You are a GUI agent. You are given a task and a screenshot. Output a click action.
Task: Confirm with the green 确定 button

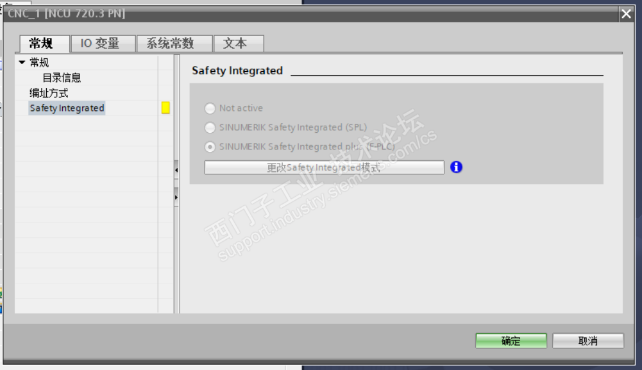pos(511,341)
